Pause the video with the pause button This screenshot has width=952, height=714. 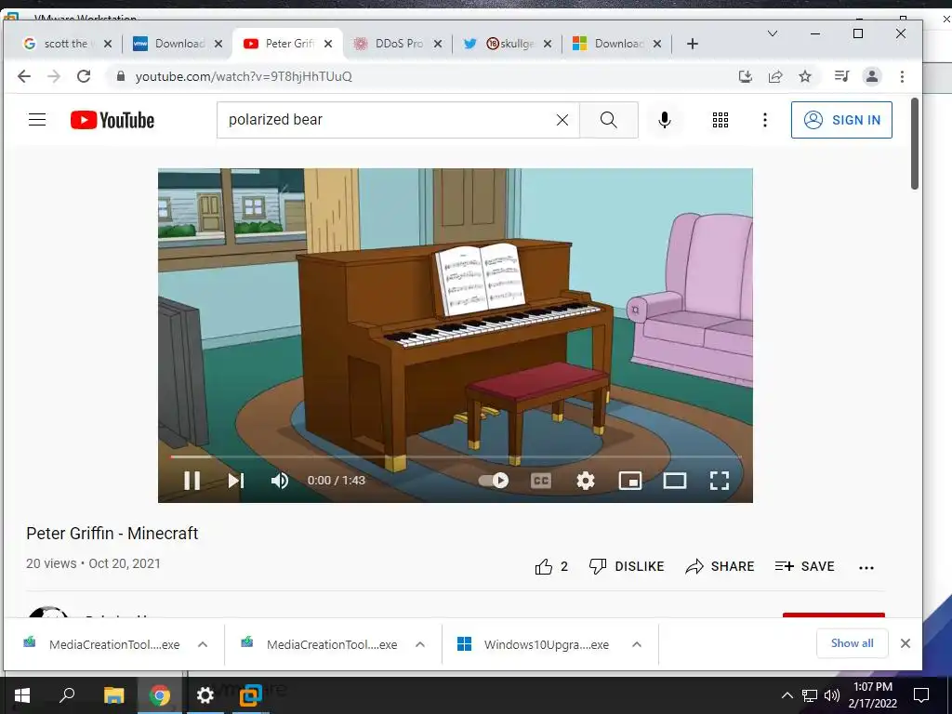192,481
